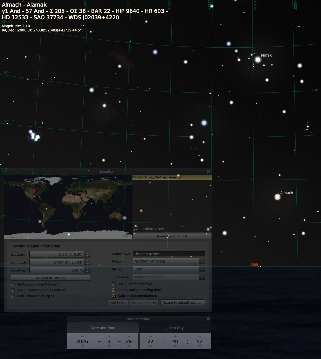
Task: Close the Date and time dialog
Action: pos(208,319)
